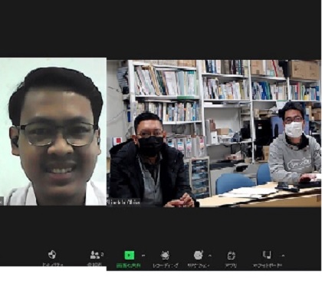Click the ホワイトボード text label
This screenshot has width=322, height=307.
click(267, 266)
